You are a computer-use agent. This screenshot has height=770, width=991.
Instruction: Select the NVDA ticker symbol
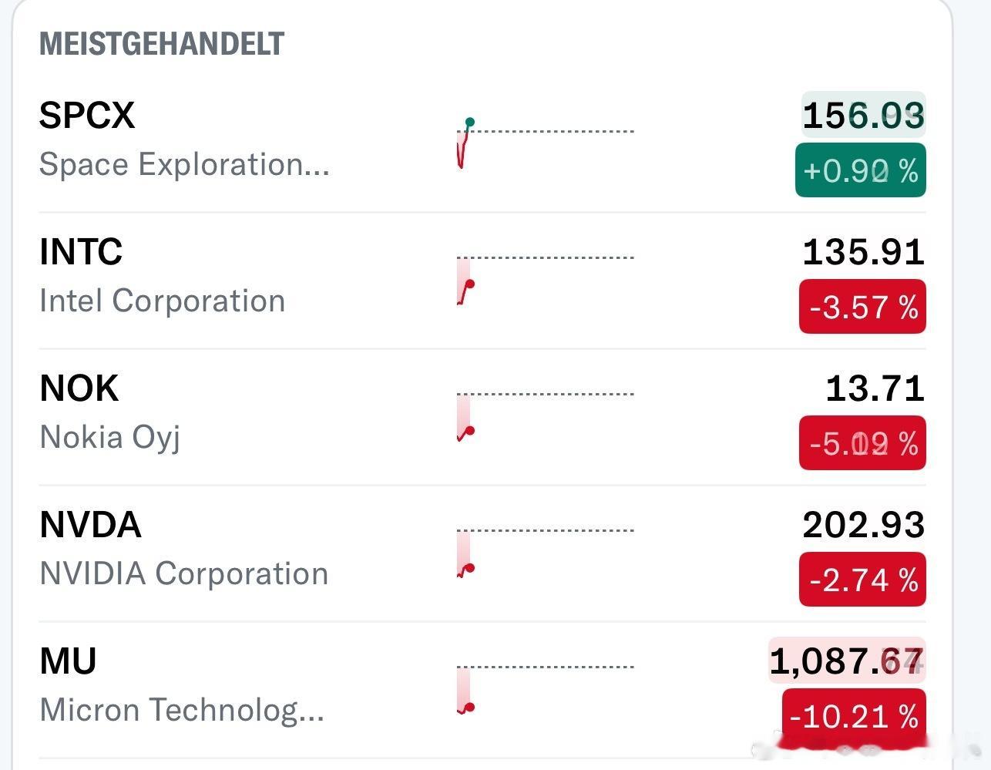coord(90,525)
